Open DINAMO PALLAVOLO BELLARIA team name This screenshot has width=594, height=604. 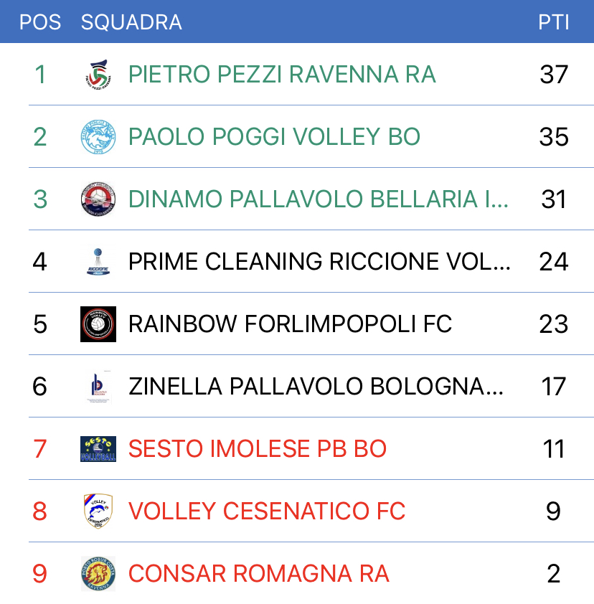coord(319,199)
